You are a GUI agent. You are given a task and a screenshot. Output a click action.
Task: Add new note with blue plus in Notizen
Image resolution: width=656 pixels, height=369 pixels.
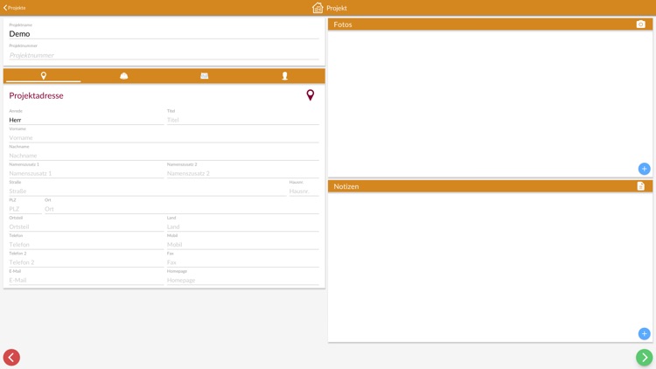644,333
